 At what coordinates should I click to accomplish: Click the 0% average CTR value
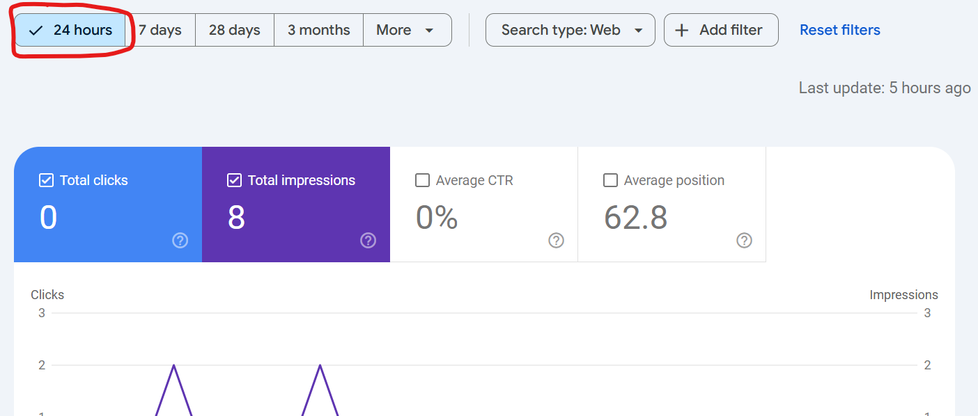[437, 217]
